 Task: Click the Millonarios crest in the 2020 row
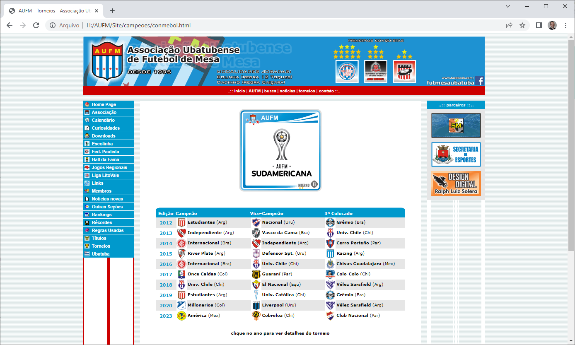(181, 305)
